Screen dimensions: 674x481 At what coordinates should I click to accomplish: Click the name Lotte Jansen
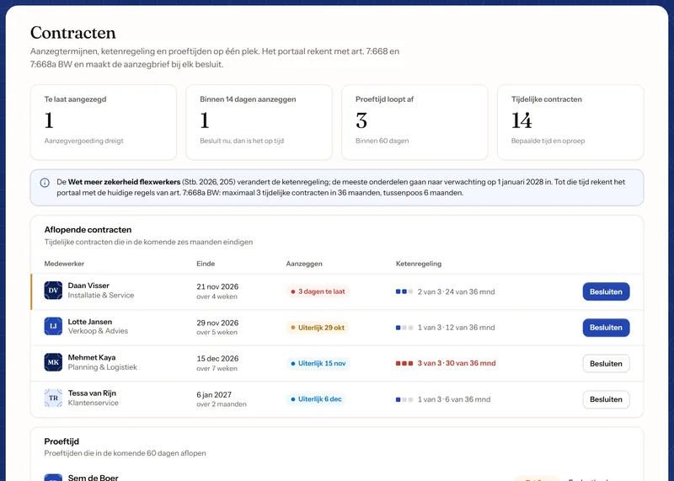tap(90, 322)
